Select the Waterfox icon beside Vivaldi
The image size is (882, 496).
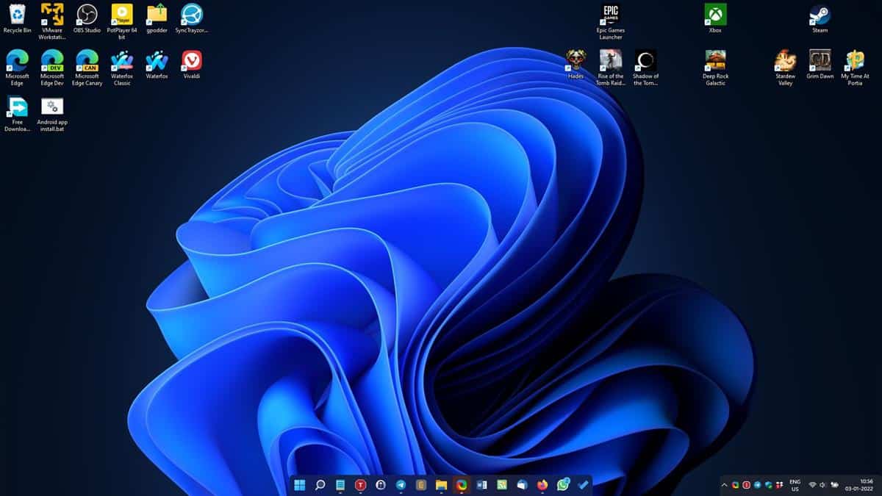pyautogui.click(x=157, y=65)
